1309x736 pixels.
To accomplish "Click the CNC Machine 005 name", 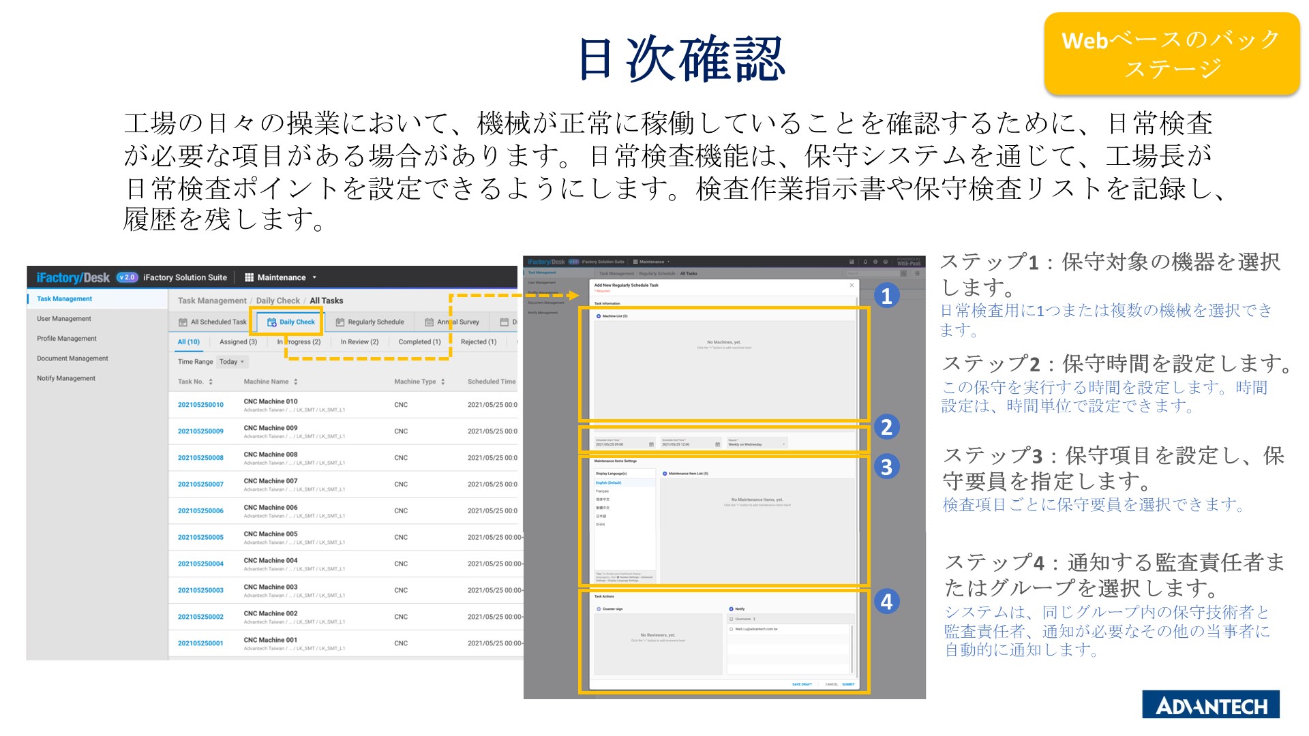I will [x=271, y=534].
